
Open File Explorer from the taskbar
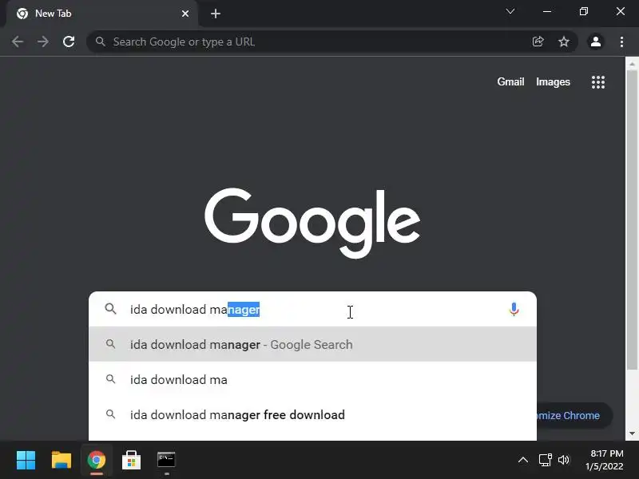62,461
